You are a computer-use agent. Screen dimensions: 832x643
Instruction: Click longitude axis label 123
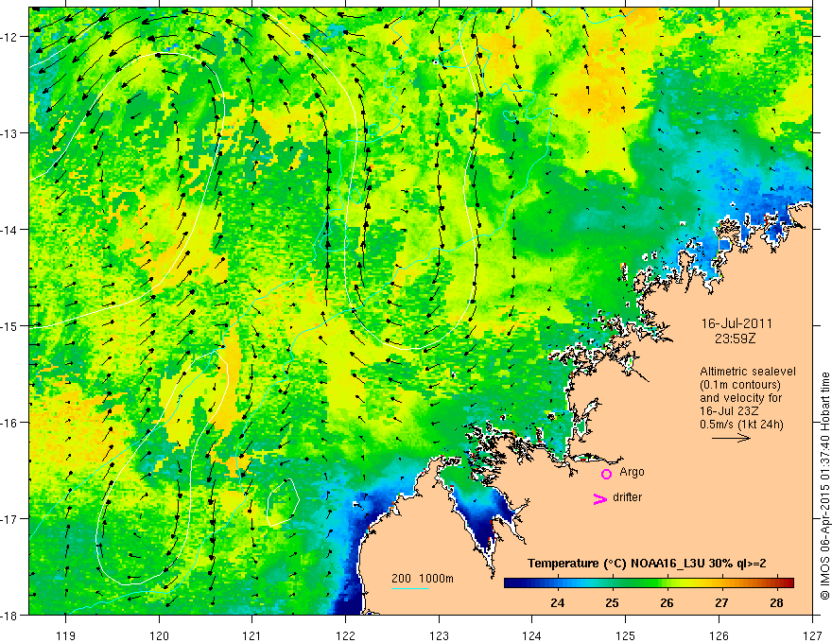[439, 635]
